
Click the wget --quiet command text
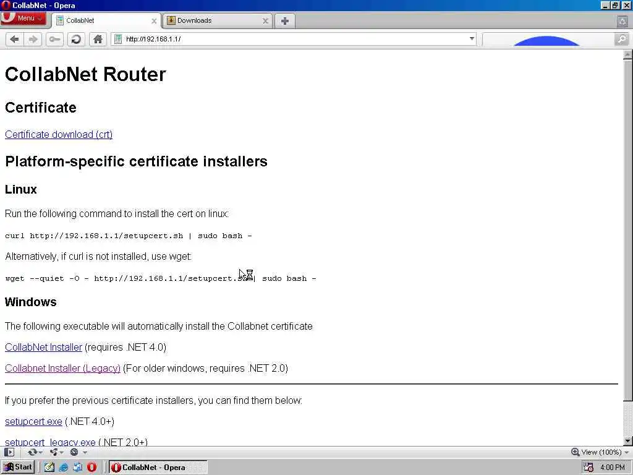161,278
